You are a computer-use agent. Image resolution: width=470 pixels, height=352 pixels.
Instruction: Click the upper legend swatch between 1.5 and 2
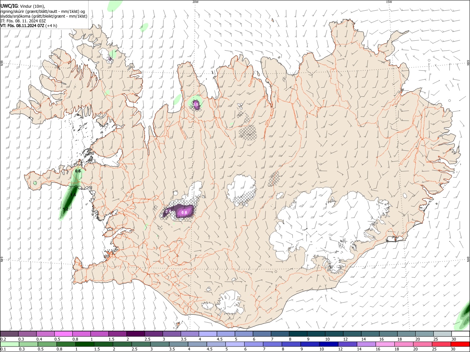(x=117, y=334)
